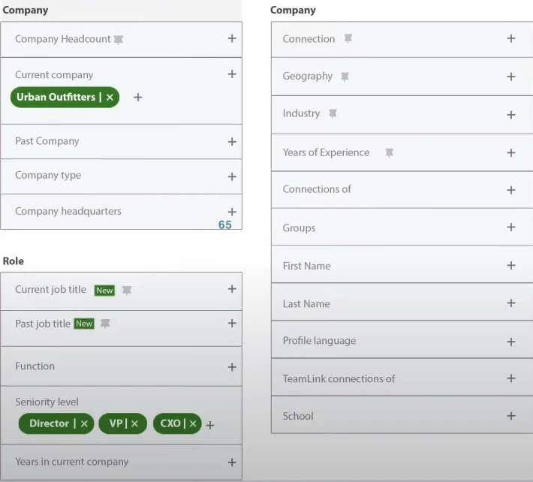Expand the Years of Experience filter
533x482 pixels.
click(x=511, y=152)
